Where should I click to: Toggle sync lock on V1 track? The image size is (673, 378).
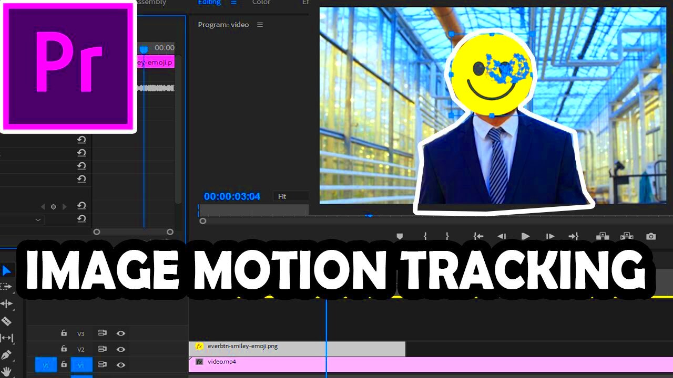point(103,364)
